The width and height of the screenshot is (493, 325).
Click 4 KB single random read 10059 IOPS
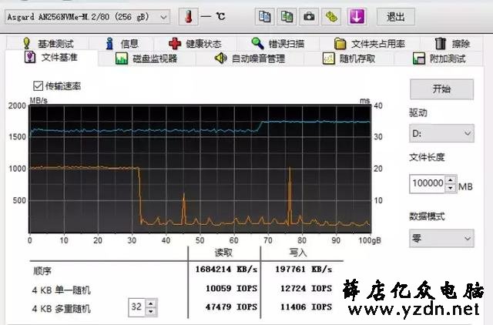231,289
